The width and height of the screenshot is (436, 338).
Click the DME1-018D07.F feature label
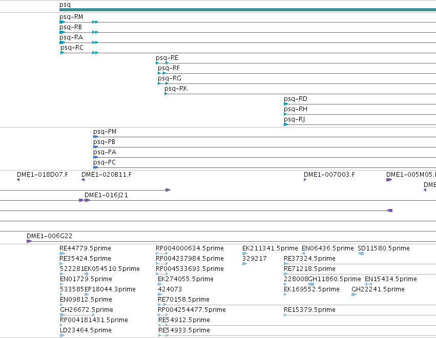43,175
